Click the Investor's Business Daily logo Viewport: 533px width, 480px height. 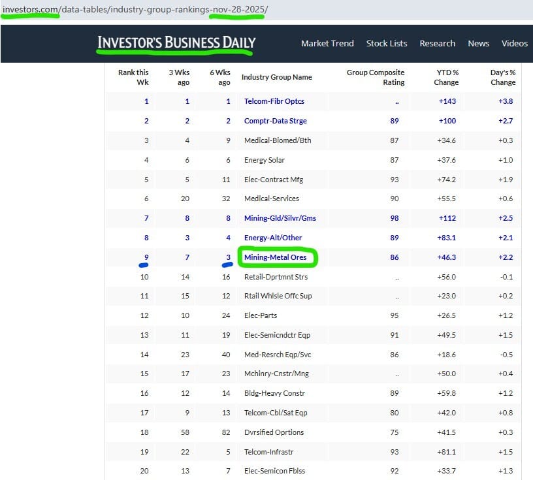click(x=176, y=42)
